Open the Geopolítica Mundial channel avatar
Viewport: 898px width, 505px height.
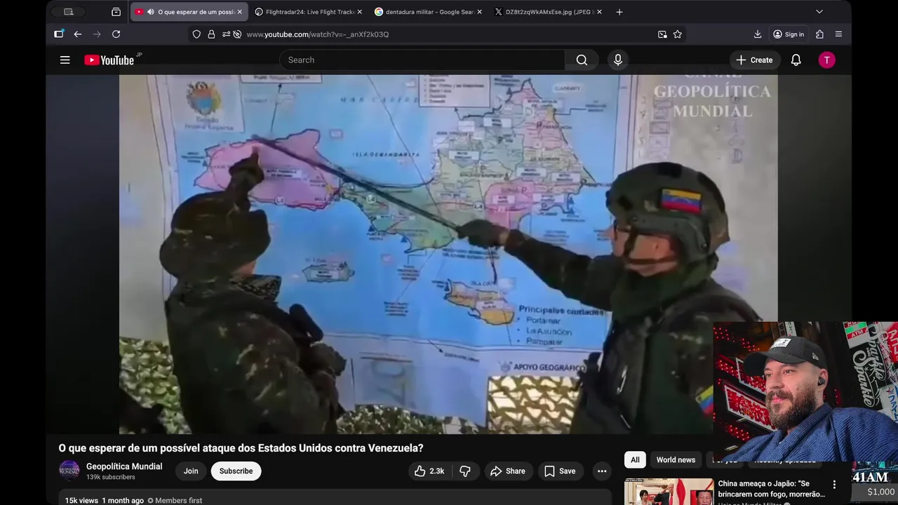click(x=69, y=471)
